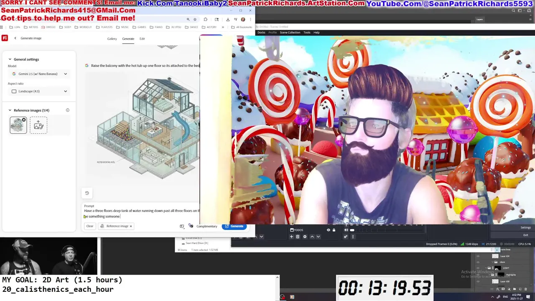Remove the Reference image chip with X
This screenshot has height=301, width=535.
[x=131, y=226]
